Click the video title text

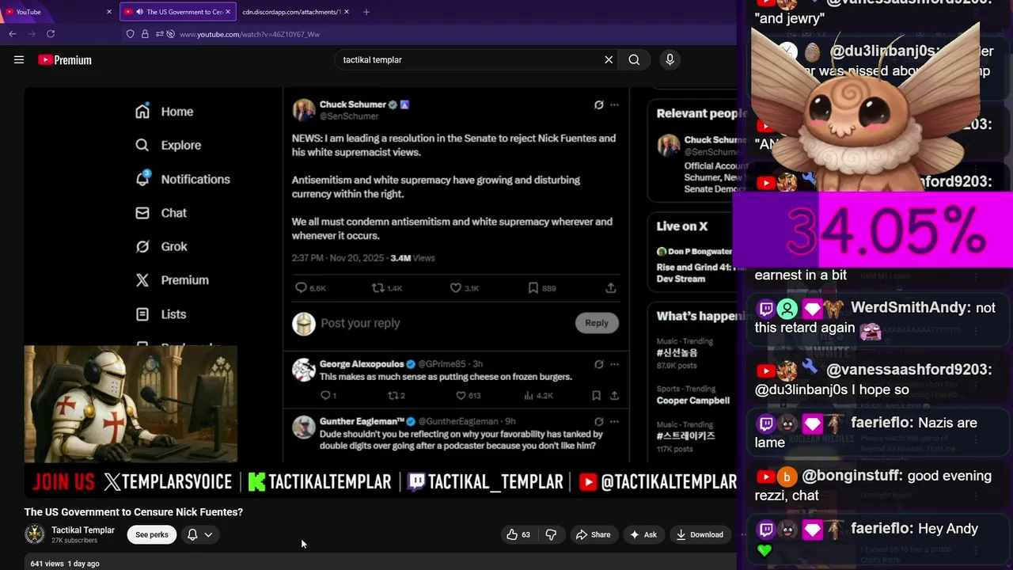(x=134, y=512)
